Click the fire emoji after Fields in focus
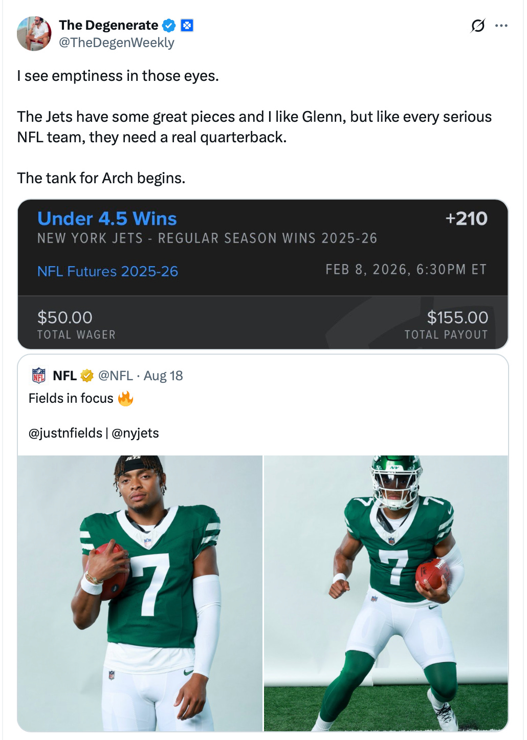 coord(125,398)
